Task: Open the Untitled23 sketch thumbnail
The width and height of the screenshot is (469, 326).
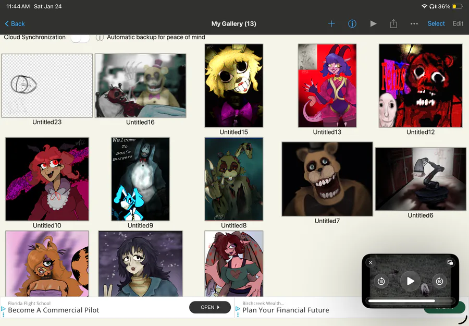Action: pos(47,86)
